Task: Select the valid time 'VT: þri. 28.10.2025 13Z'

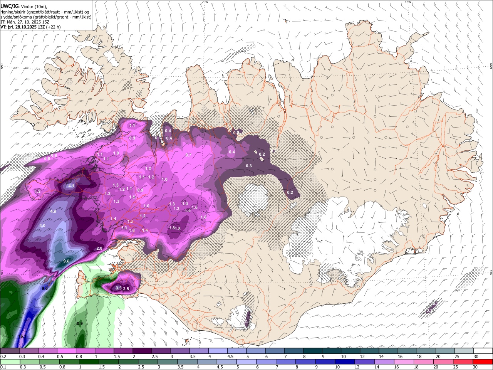Action: coord(22,27)
